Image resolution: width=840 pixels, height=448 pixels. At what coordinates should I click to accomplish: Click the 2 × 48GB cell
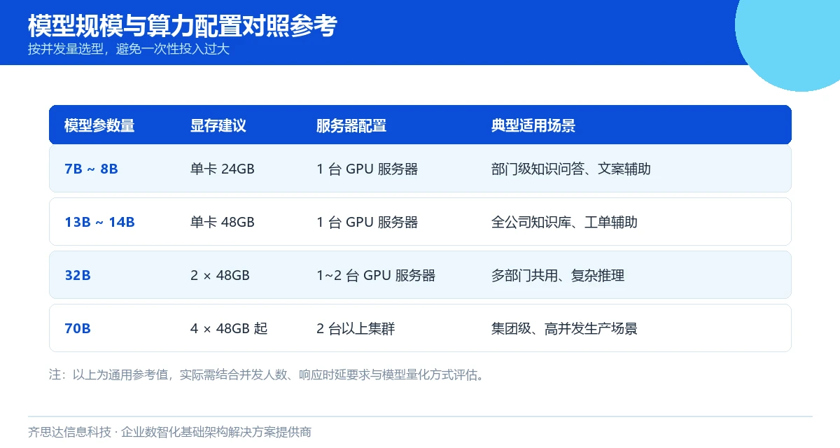(220, 275)
